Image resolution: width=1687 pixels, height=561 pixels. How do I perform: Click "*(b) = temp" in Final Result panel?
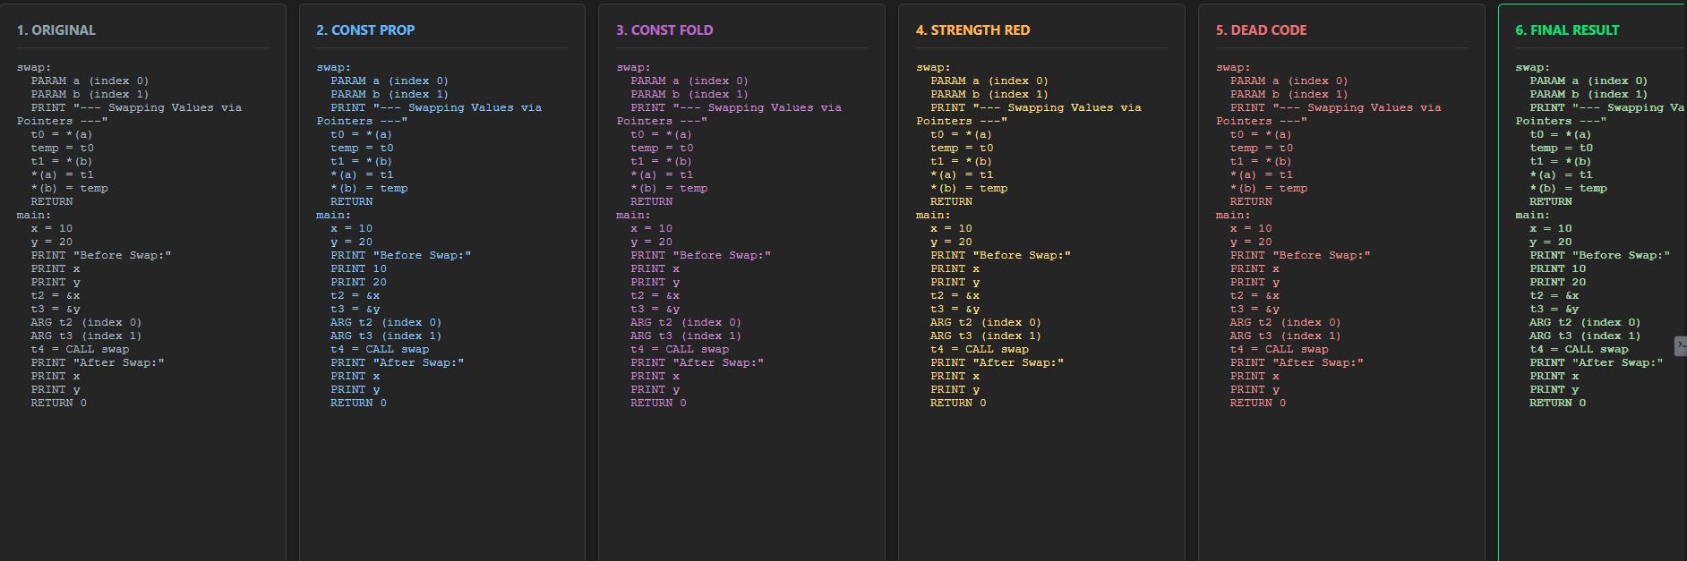click(1568, 188)
